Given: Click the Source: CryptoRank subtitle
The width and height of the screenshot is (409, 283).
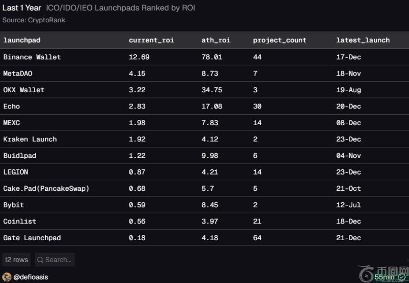Looking at the screenshot, I should tap(34, 20).
